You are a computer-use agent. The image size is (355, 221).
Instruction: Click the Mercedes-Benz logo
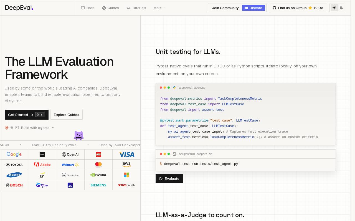[x=70, y=175]
